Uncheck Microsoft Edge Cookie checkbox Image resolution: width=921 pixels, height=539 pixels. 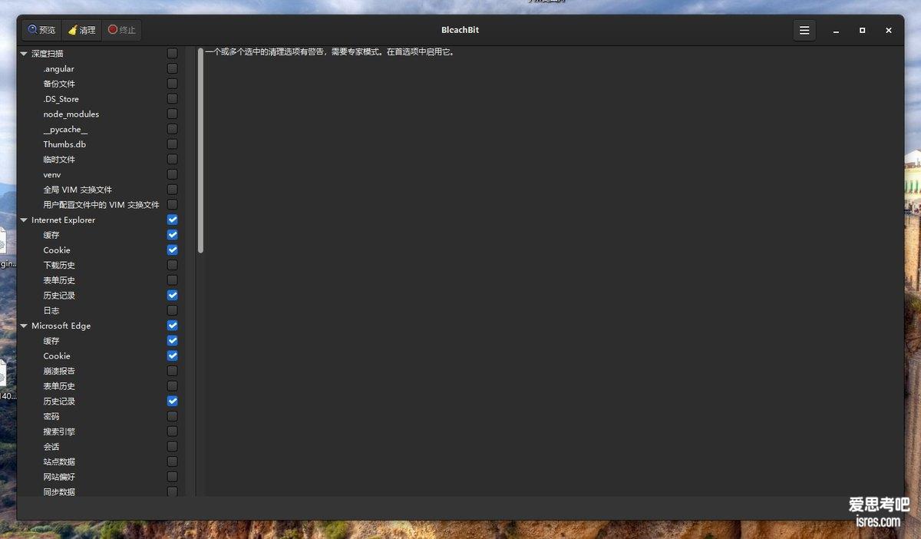click(172, 355)
